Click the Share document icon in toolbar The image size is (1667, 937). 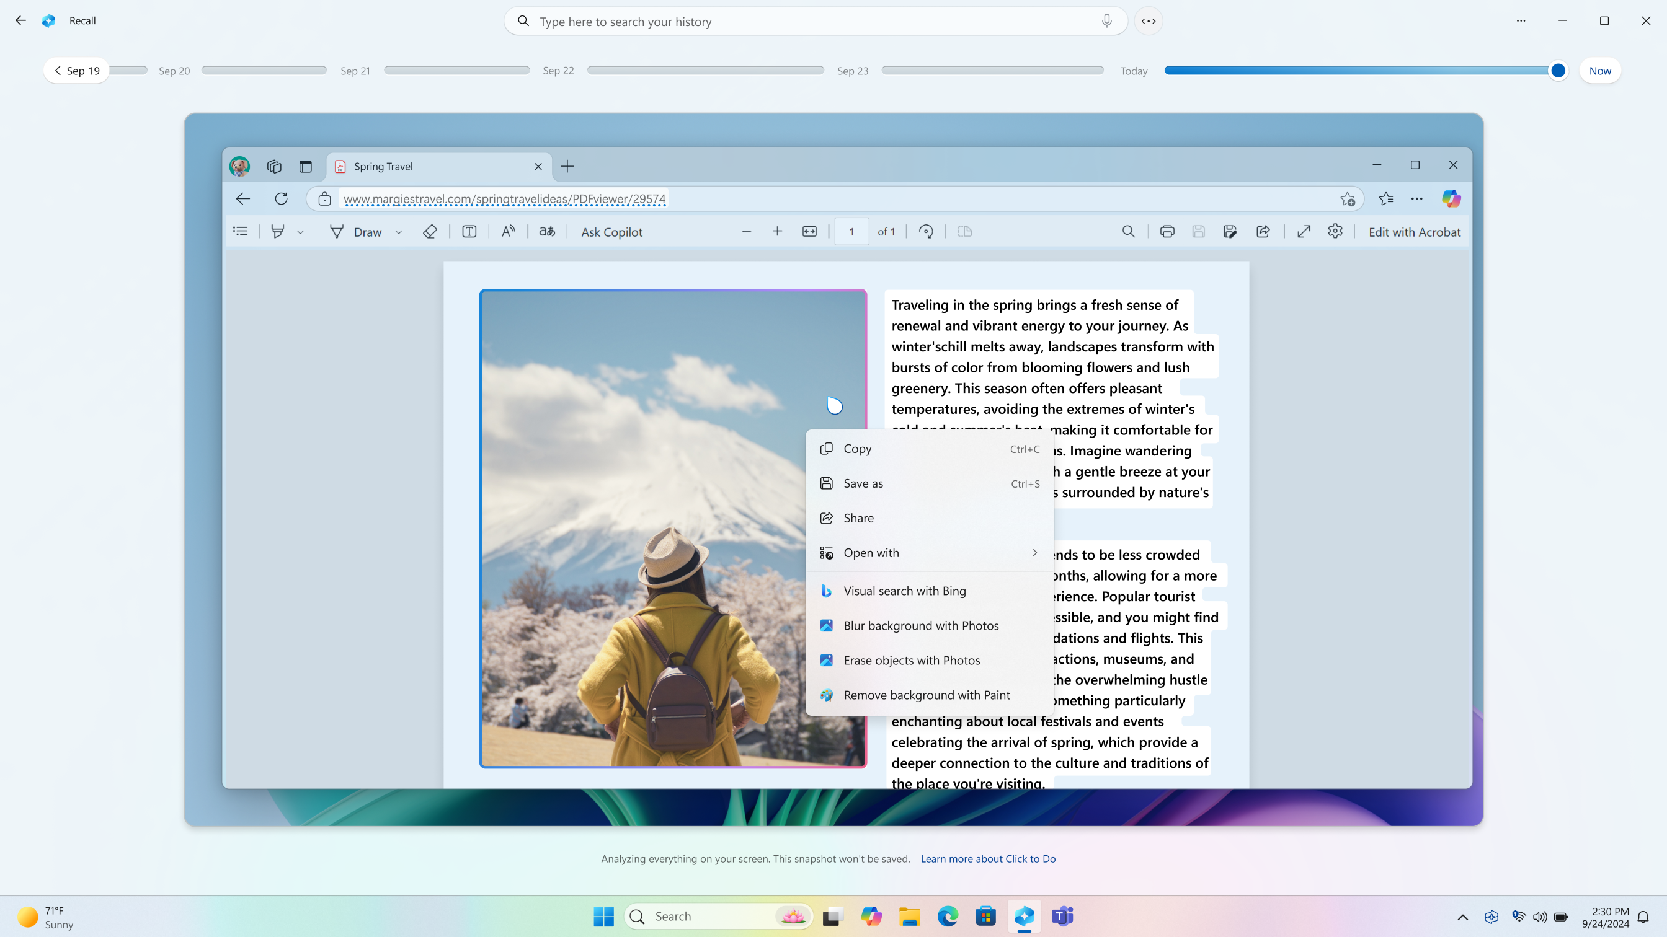[x=1264, y=231]
